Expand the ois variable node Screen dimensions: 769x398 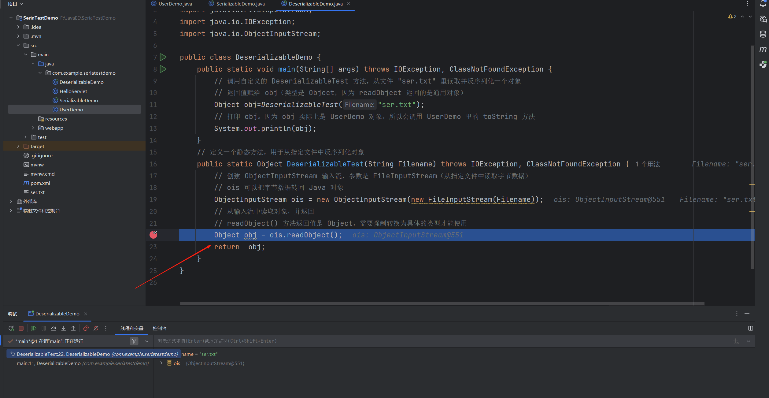pos(161,363)
